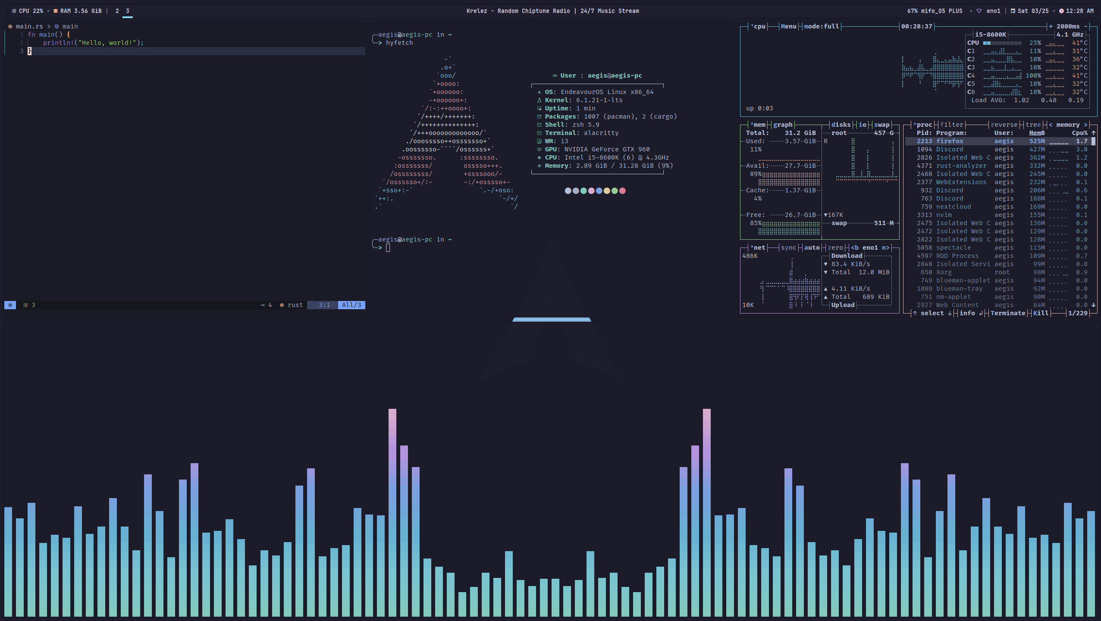Click a color dot in the hyfetch palette
1101x621 pixels.
pos(568,191)
